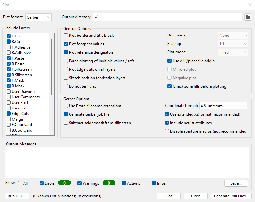
Task: Click Generate Drill Files... button
Action: tap(231, 196)
